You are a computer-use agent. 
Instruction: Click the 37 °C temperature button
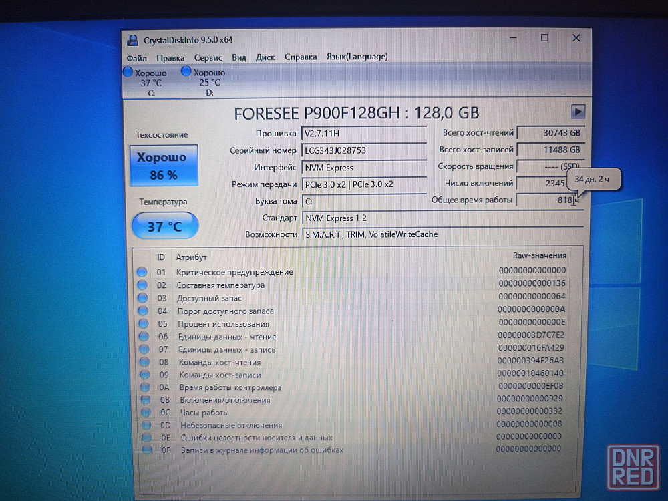[x=165, y=226]
